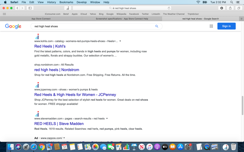Open System Preferences in the dock
Screen dimensions: 244x152
click(188, 147)
